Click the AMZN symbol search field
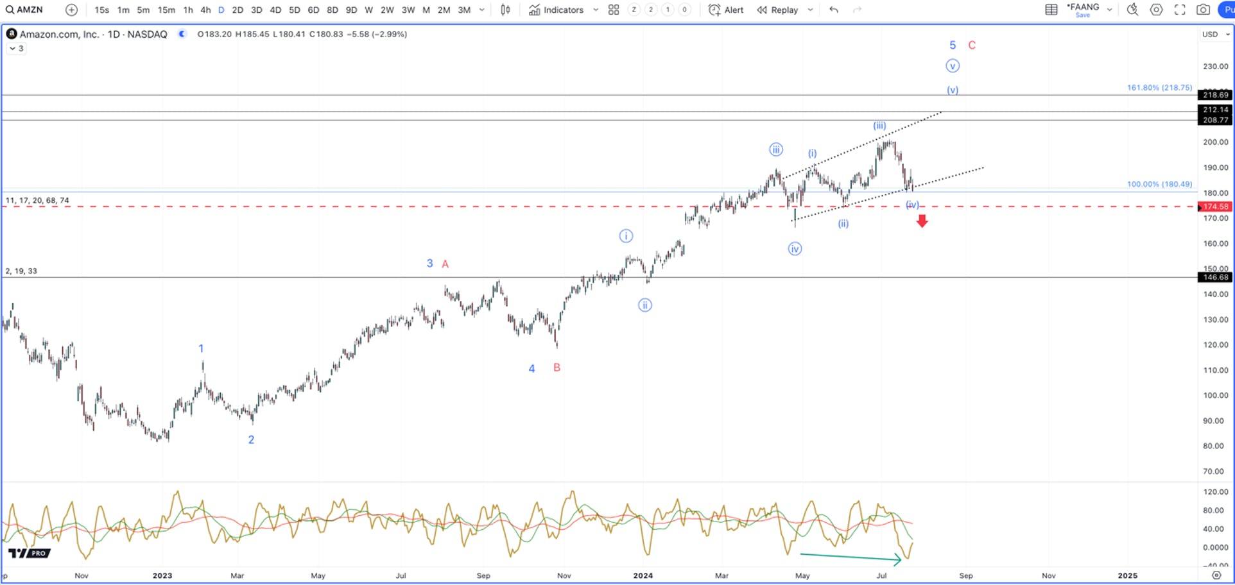 pyautogui.click(x=25, y=10)
